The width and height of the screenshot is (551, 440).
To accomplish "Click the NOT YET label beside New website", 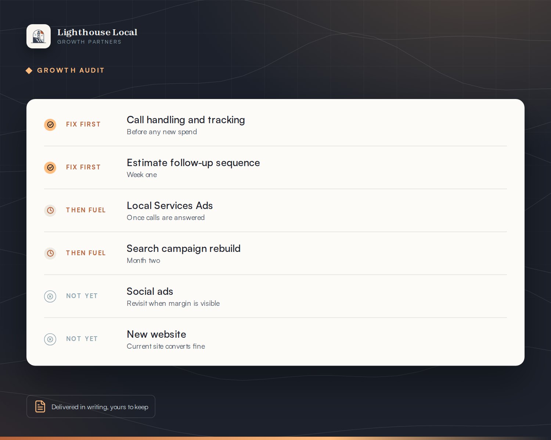I will 82,339.
